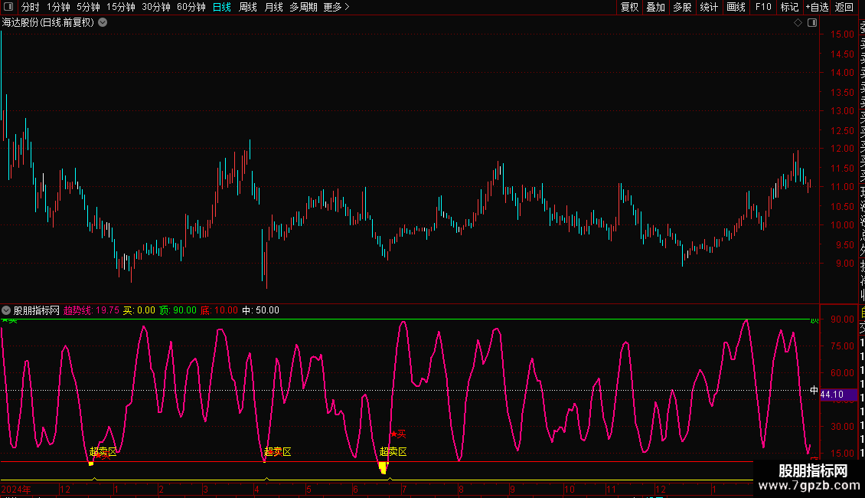Click the 叠加 overlay button
Viewport: 865px width, 498px height.
656,7
